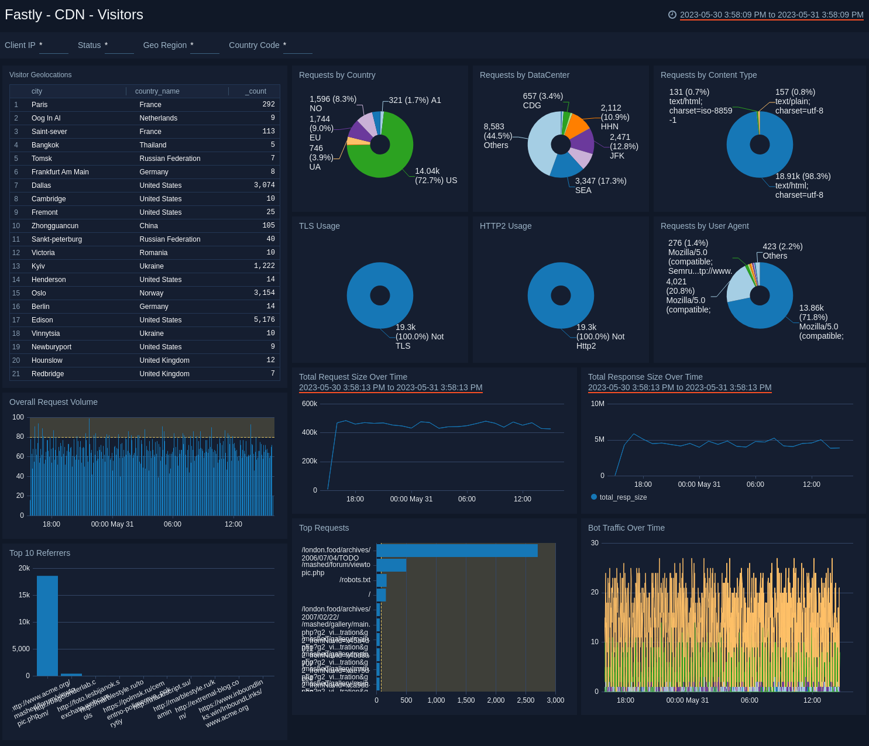Click the Status filter input
Image resolution: width=869 pixels, height=746 pixels.
point(119,46)
